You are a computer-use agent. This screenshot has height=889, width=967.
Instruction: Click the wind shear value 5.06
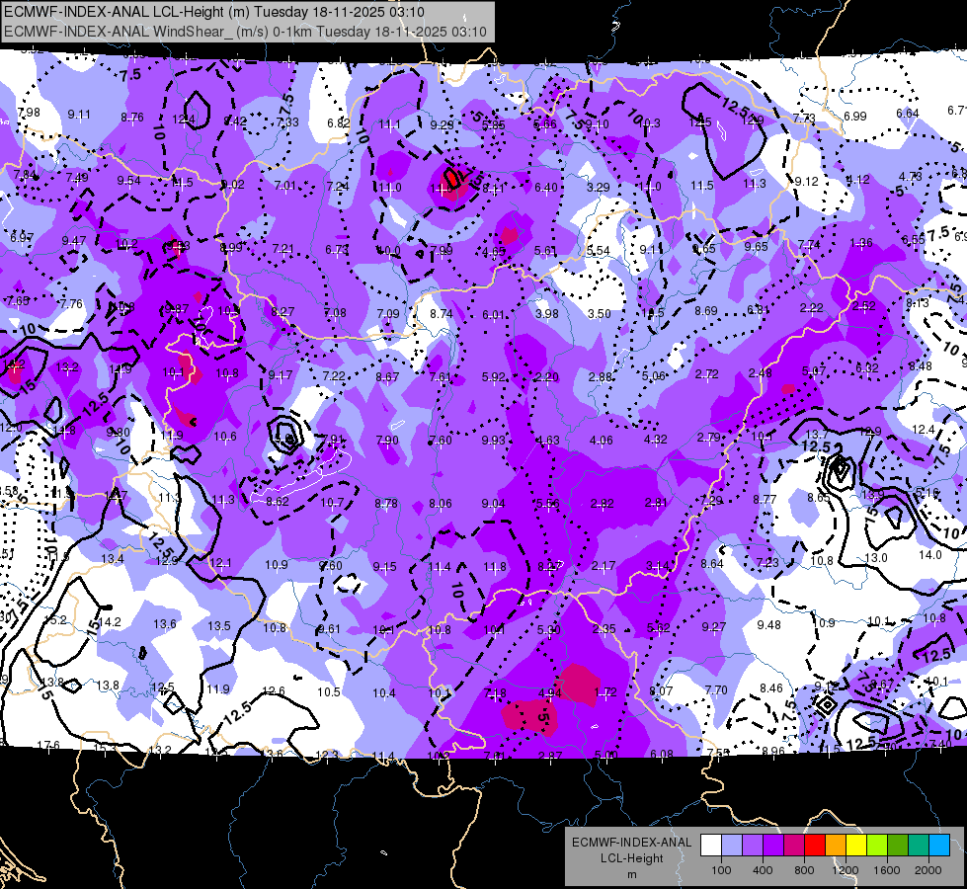pos(654,375)
